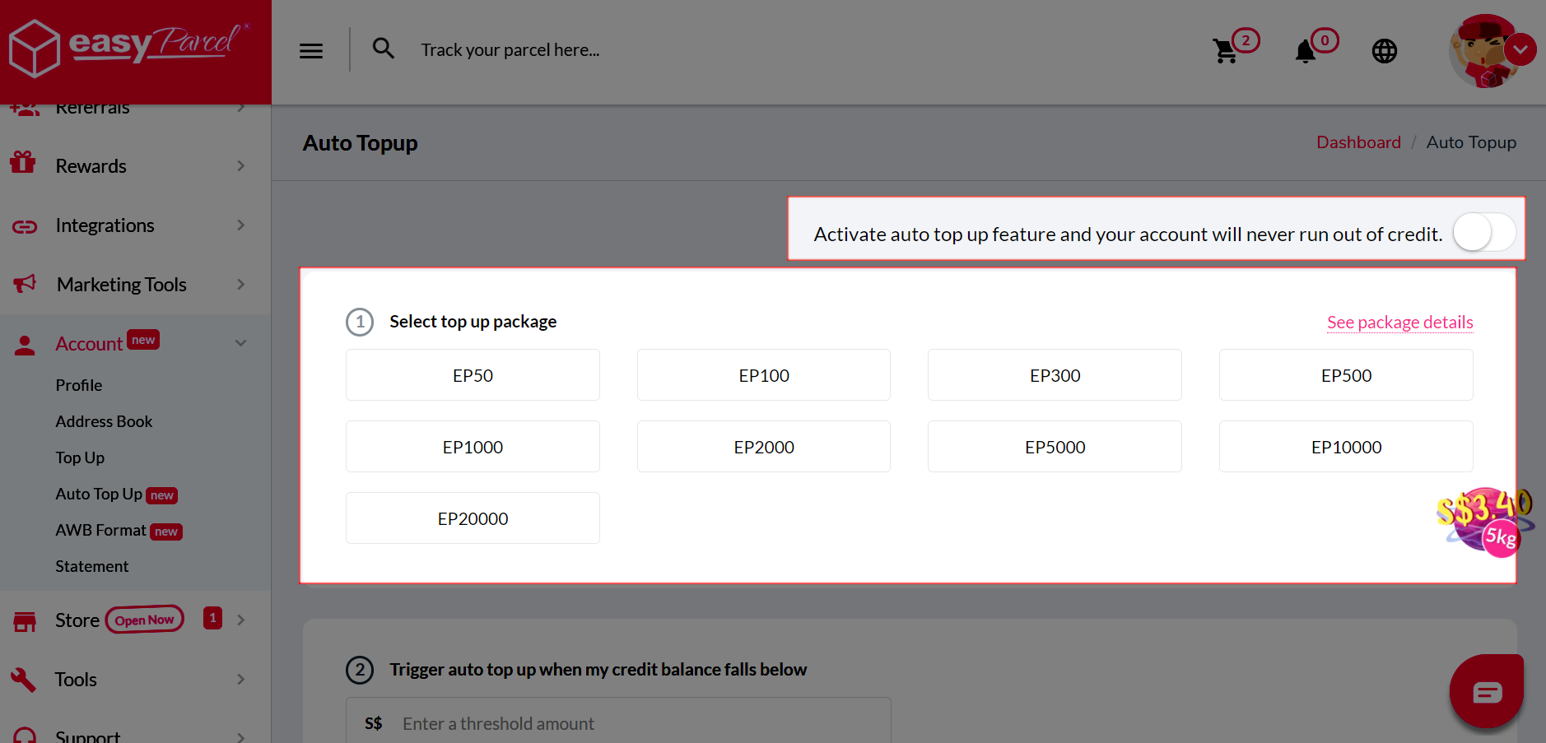Enable the auto top up feature toggle
Viewport: 1546px width, 743px height.
coord(1483,232)
